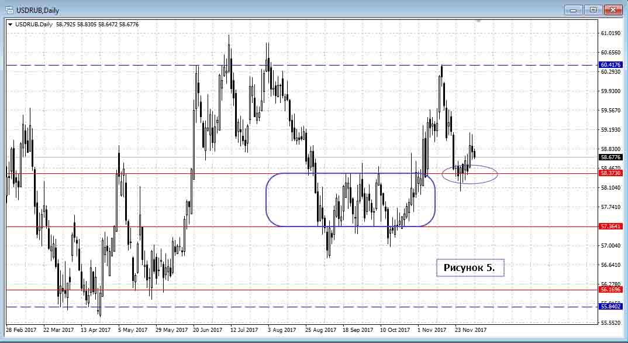This screenshot has width=628, height=343.
Task: Click the 'Рисунок 5.' text label
Action: tap(470, 268)
